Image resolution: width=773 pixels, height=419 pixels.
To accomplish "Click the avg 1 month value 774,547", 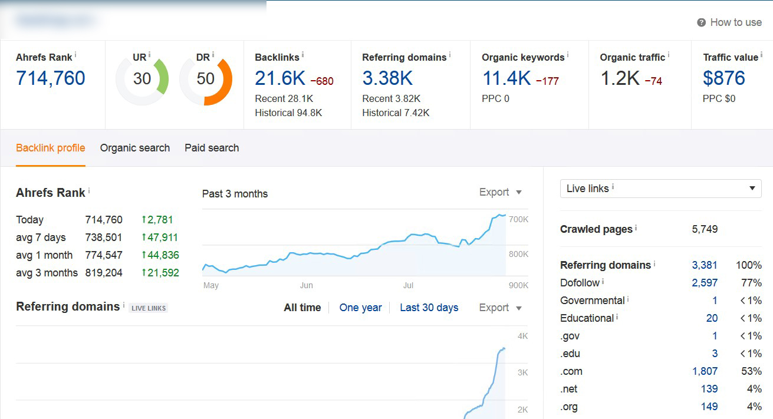I will click(x=104, y=255).
